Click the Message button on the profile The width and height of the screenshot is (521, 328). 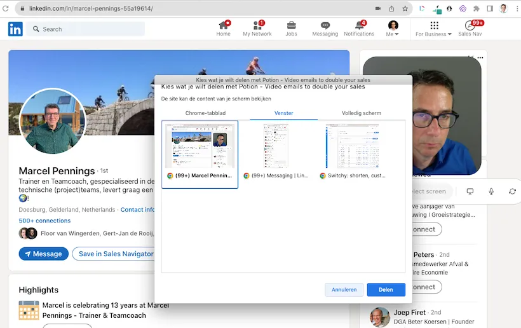click(x=44, y=254)
